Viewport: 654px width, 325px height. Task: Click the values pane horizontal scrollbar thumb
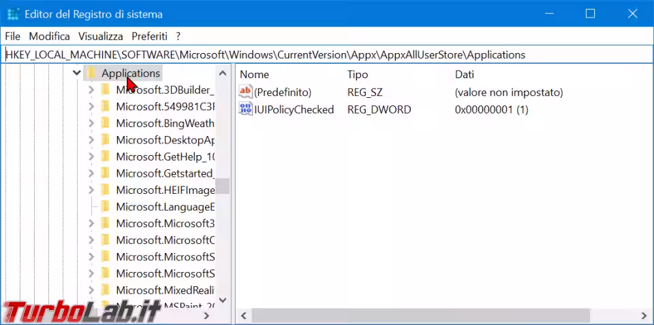[x=420, y=315]
